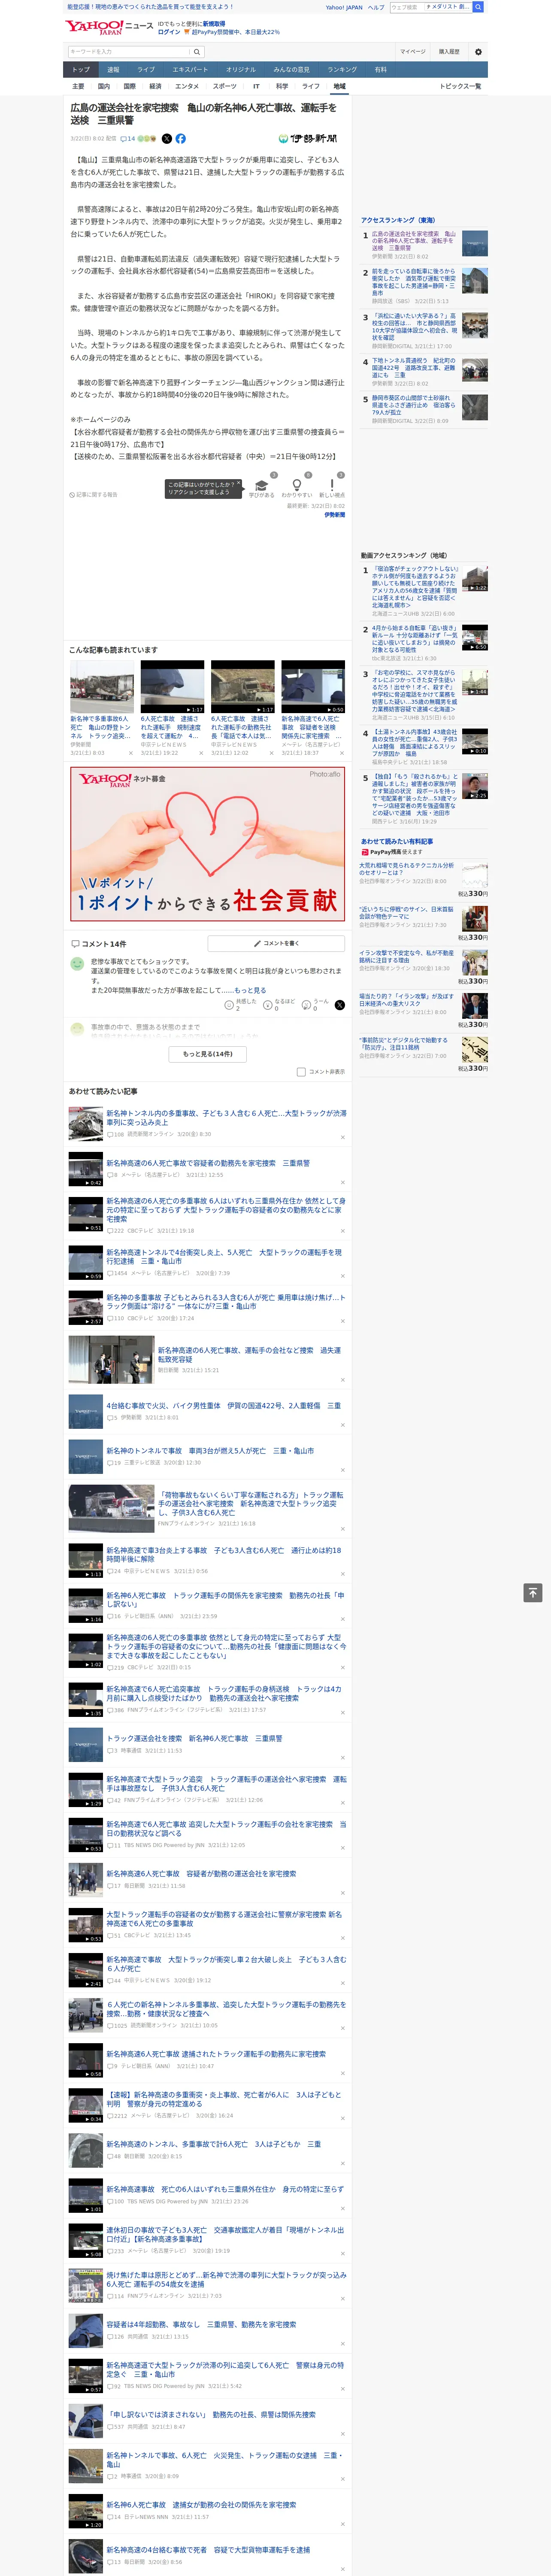Image resolution: width=551 pixels, height=2576 pixels.
Task: Open the Yahoo! JAPAN link at top
Action: [344, 7]
